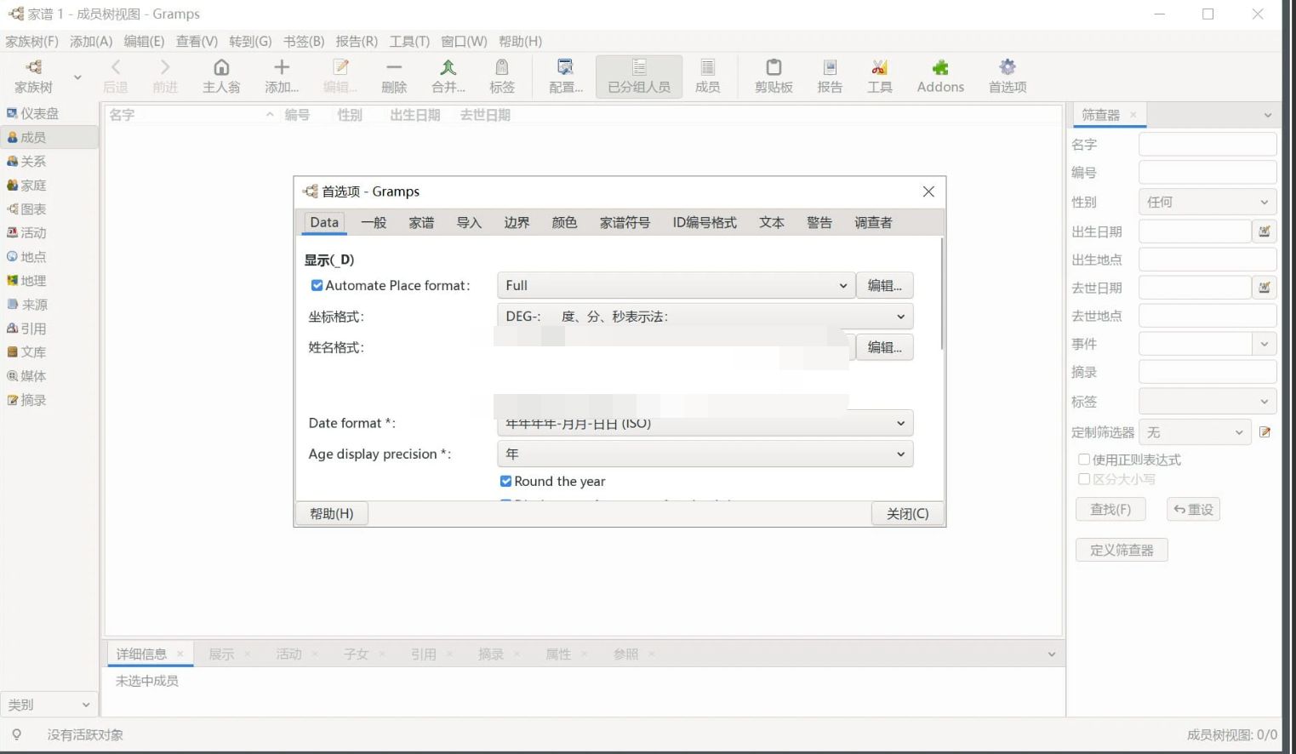The width and height of the screenshot is (1296, 754).
Task: Click the Merge toolbar icon
Action: [x=447, y=75]
